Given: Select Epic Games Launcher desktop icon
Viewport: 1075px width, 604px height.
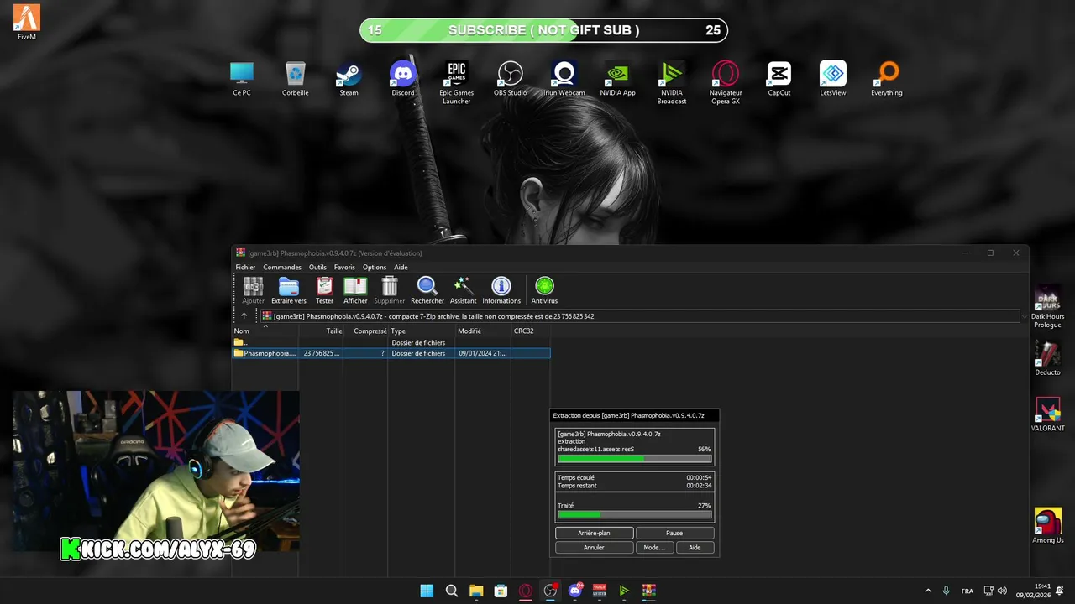Looking at the screenshot, I should point(457,83).
